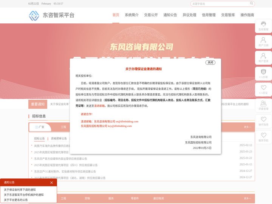Click the 2025-01-22 date in the list
The image size is (272, 204).
246,158
